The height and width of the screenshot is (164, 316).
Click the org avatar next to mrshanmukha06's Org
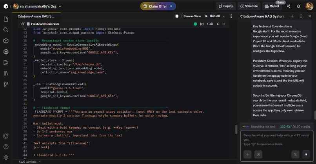(x=16, y=6)
